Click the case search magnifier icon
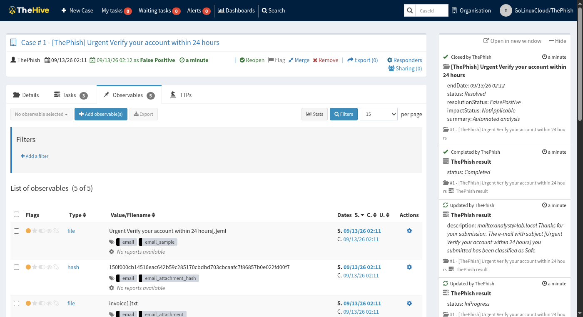583x317 pixels. coord(410,10)
